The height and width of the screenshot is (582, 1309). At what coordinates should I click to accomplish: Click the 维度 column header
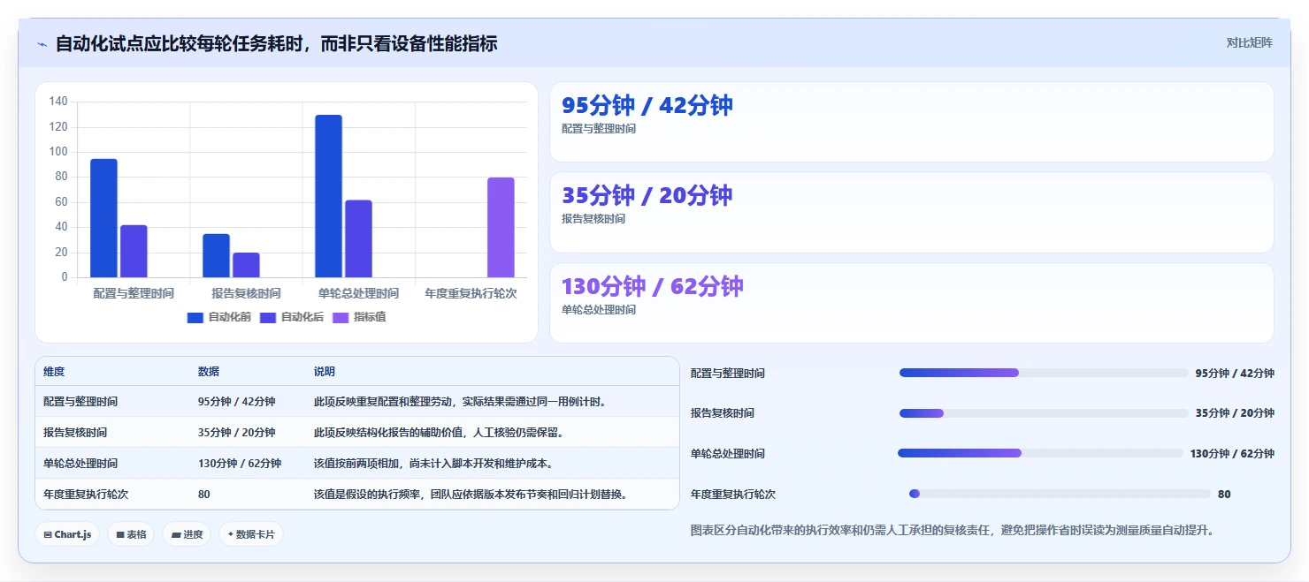[54, 372]
